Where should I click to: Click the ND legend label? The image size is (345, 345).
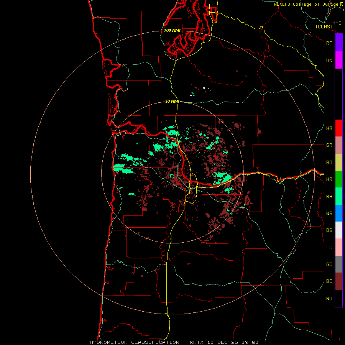pos(329,299)
